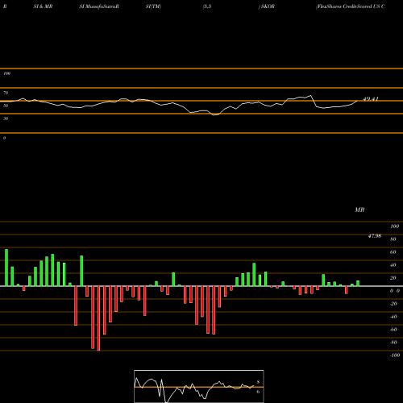Click the first tall green MR bar
The image size is (403, 403).
(x=6, y=268)
